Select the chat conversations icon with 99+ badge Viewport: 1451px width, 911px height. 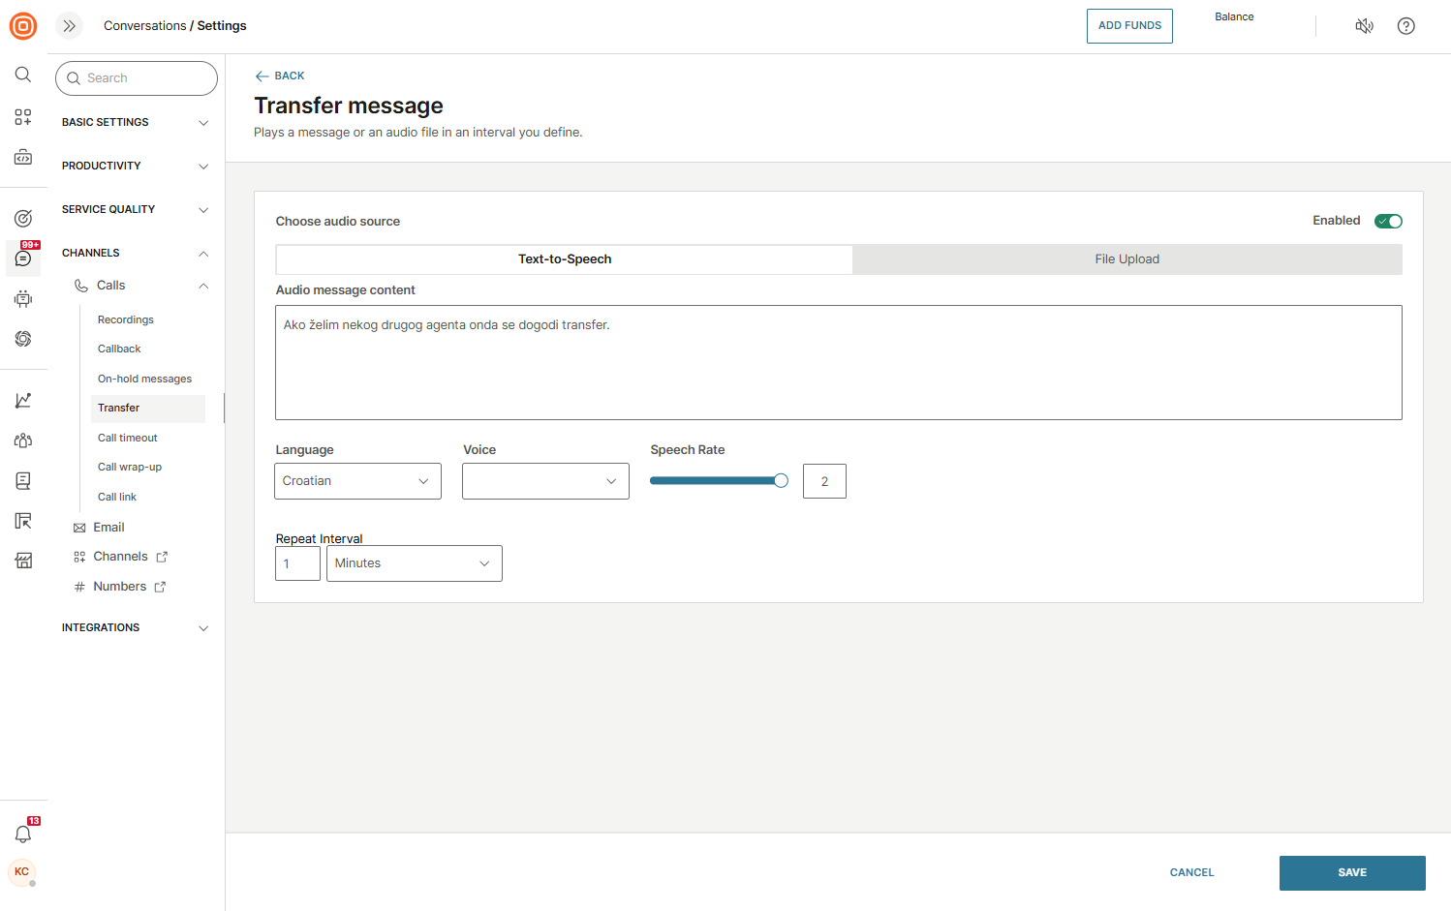click(22, 258)
